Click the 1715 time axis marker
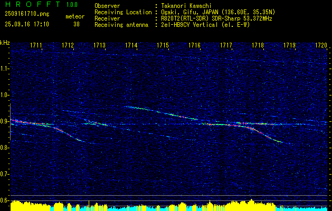Screen dimensions: 332x211 coord(163,45)
